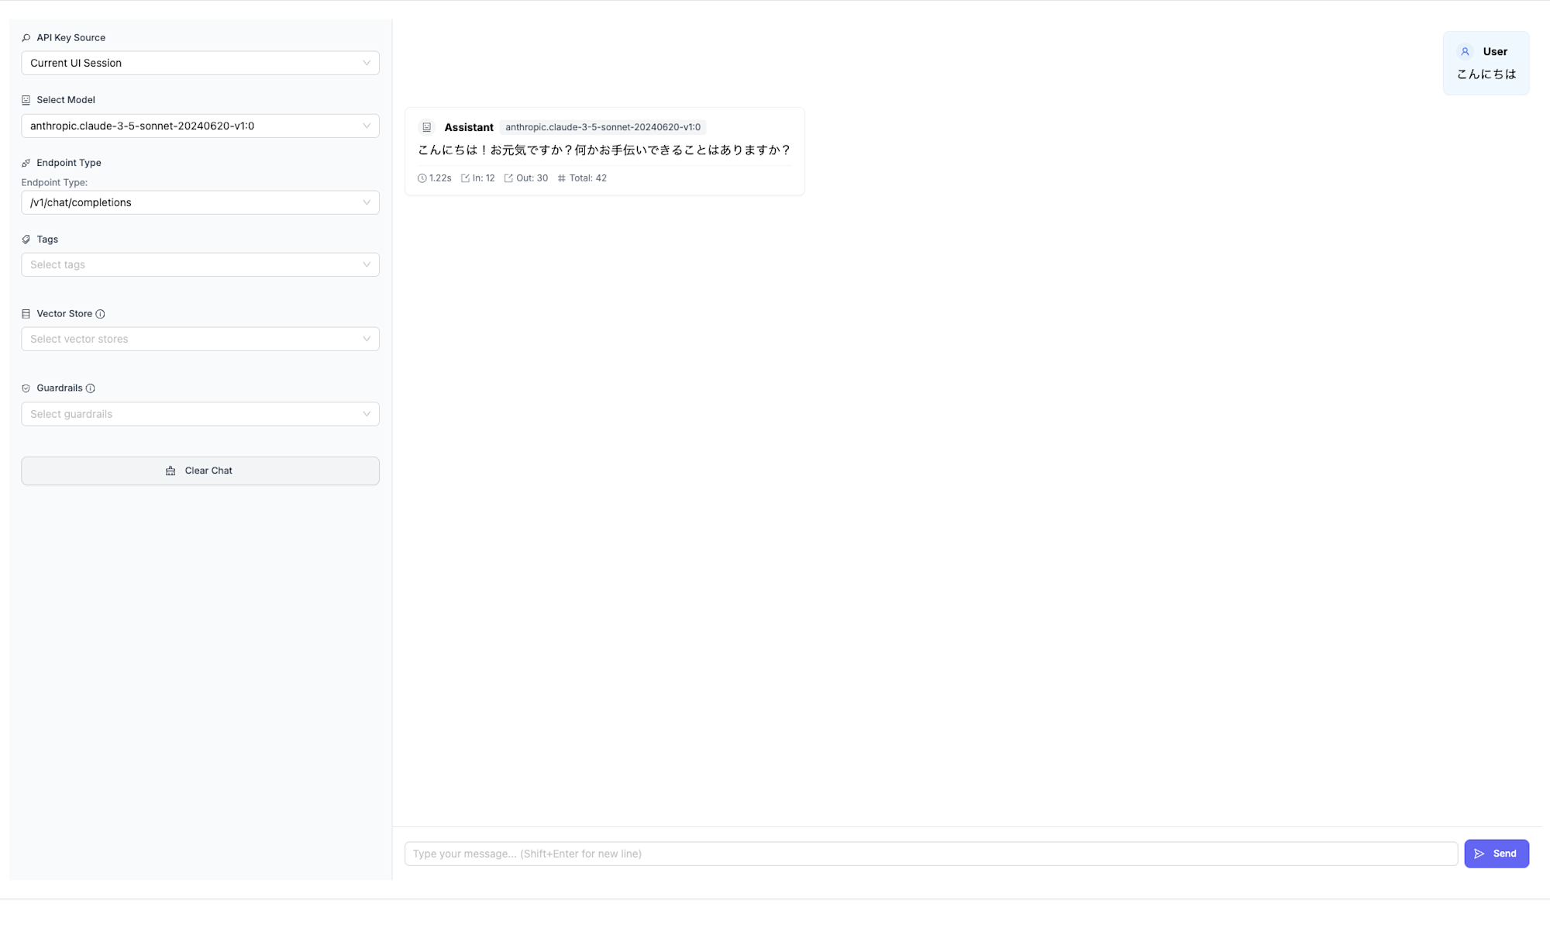Screen dimensions: 1550x928
Task: Expand the Endpoint Type dropdown showing /v1/chat/completions
Action: 200,202
